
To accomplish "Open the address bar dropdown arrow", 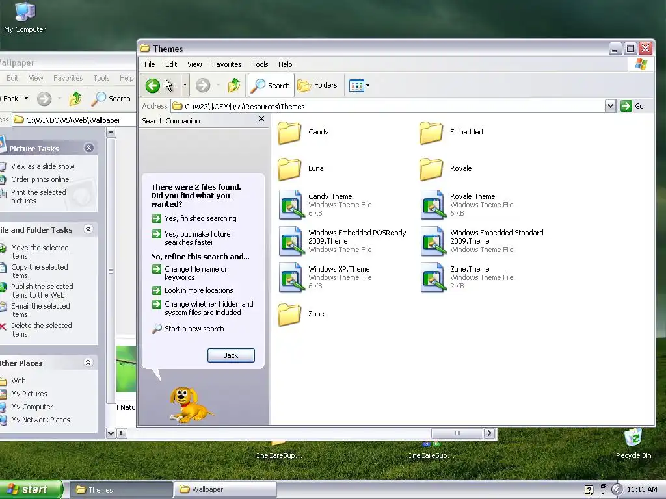I will (610, 106).
